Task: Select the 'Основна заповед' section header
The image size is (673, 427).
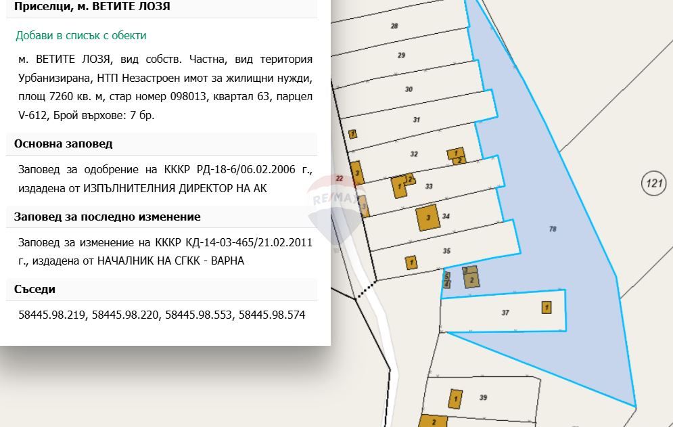Action: coord(63,144)
